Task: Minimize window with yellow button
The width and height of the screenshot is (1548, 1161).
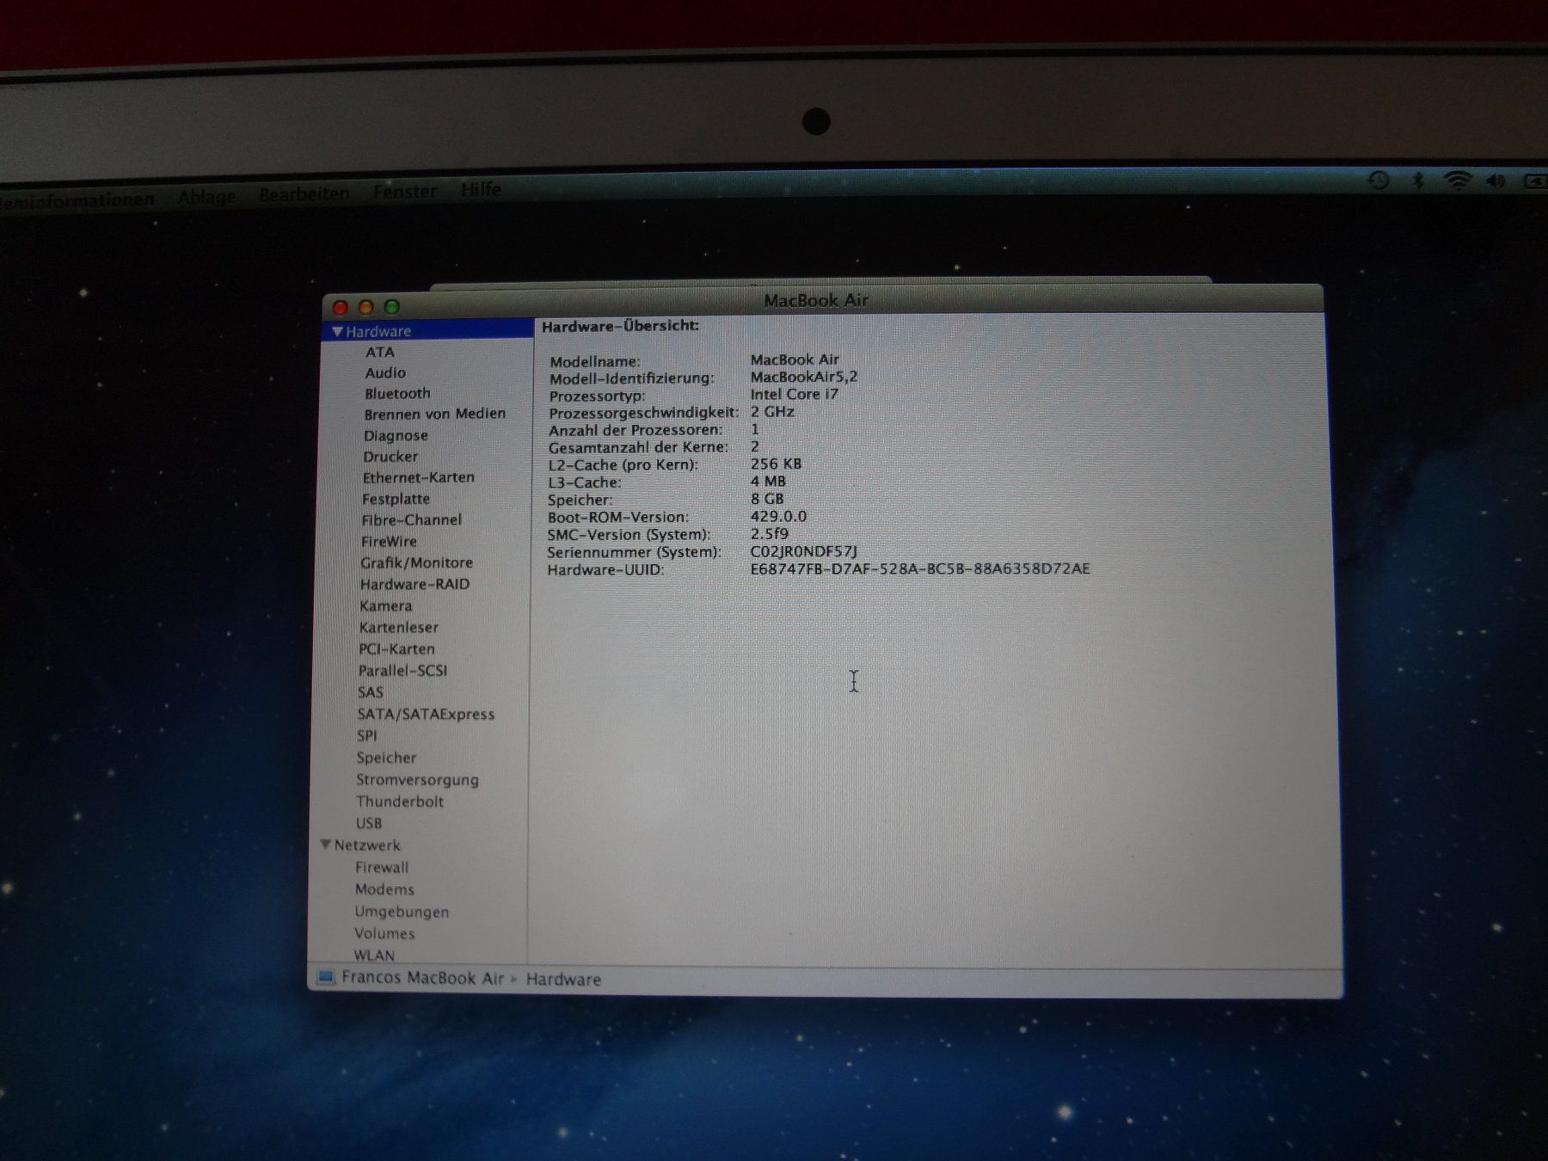Action: tap(365, 307)
